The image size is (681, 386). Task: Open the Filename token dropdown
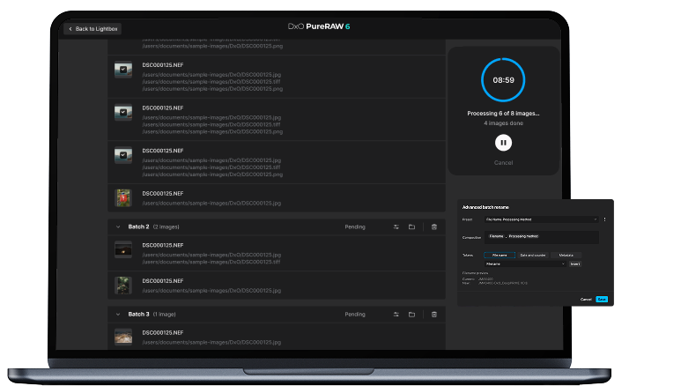click(525, 264)
